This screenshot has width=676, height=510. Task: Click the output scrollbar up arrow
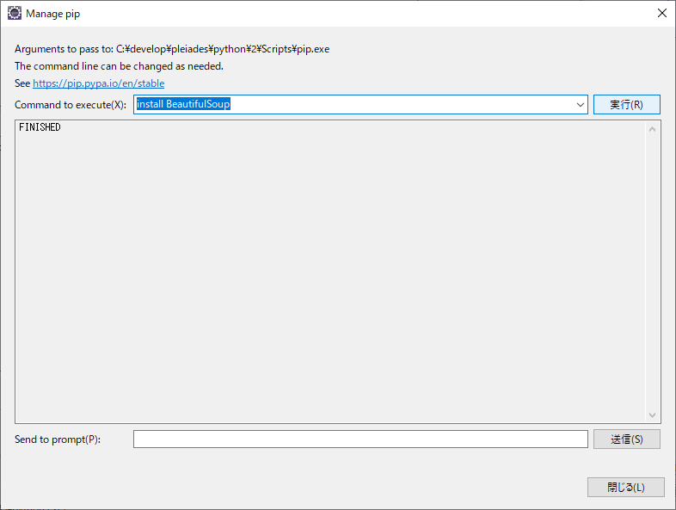(x=652, y=129)
